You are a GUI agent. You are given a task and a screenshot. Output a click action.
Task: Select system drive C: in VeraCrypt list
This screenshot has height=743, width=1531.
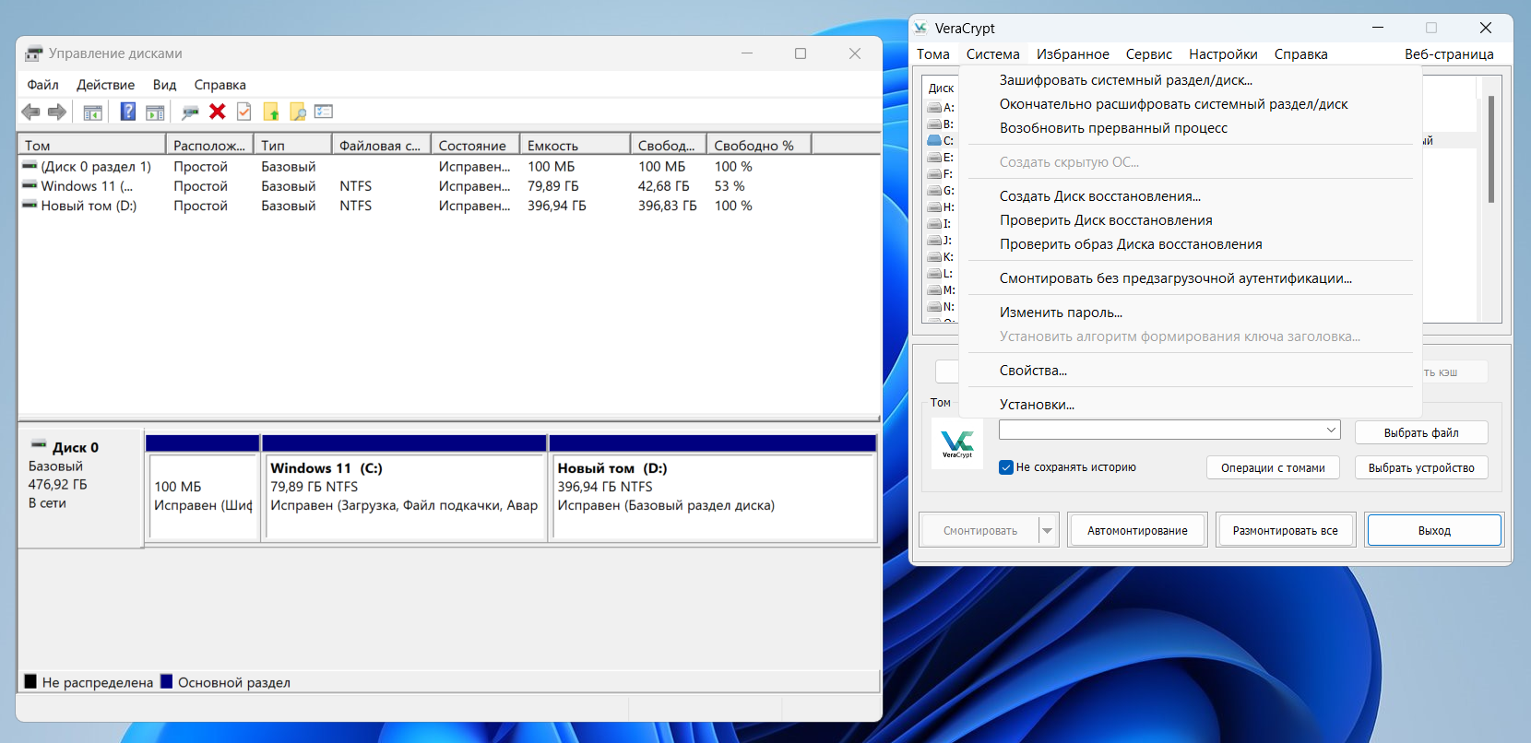[942, 141]
